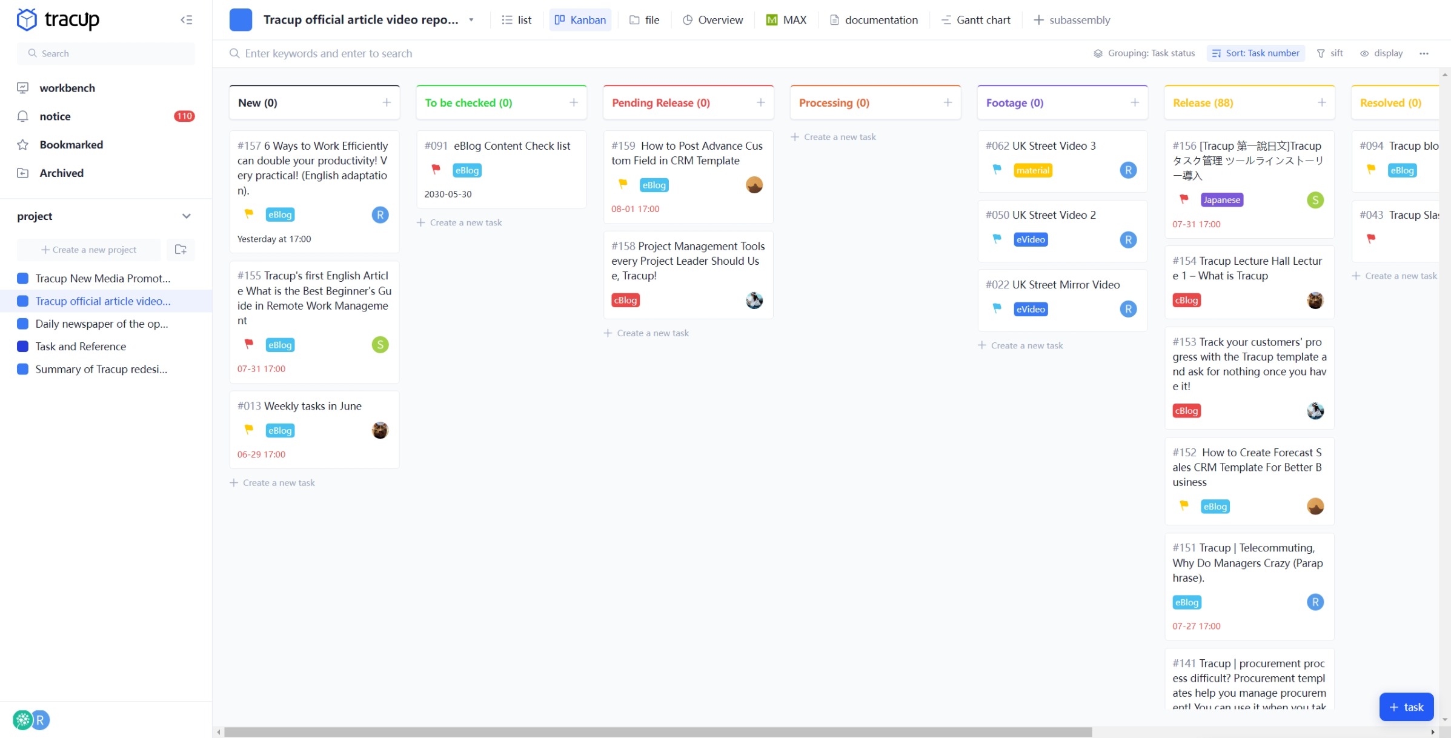Click the display eye option
Viewport: 1451px width, 738px height.
point(1381,53)
